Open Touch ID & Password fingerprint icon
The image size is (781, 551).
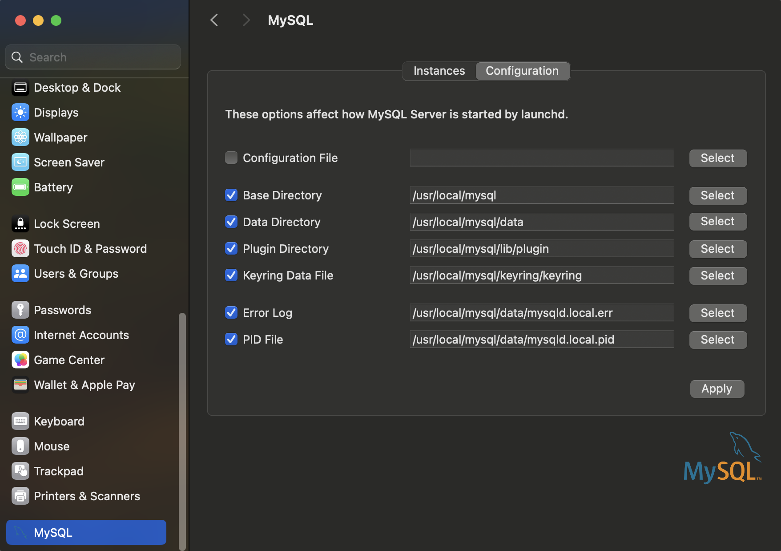coord(20,249)
